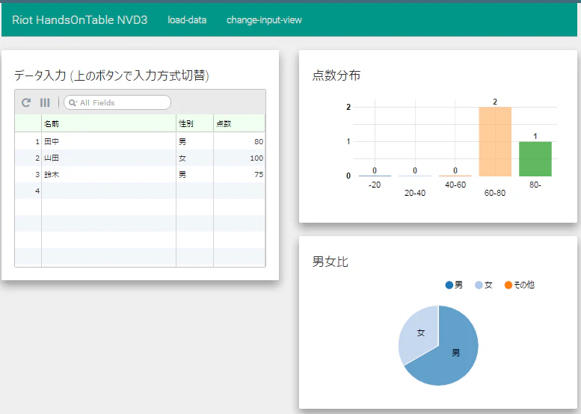Sort by the 性別 column header
Screen dimensions: 581x414
[195, 123]
